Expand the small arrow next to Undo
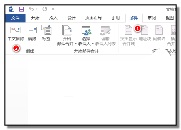The image size is (181, 130). 37,9
